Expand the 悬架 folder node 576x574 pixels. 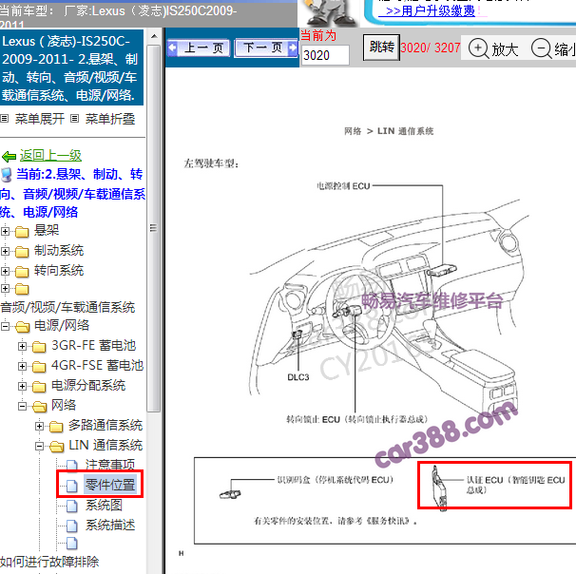[5, 231]
